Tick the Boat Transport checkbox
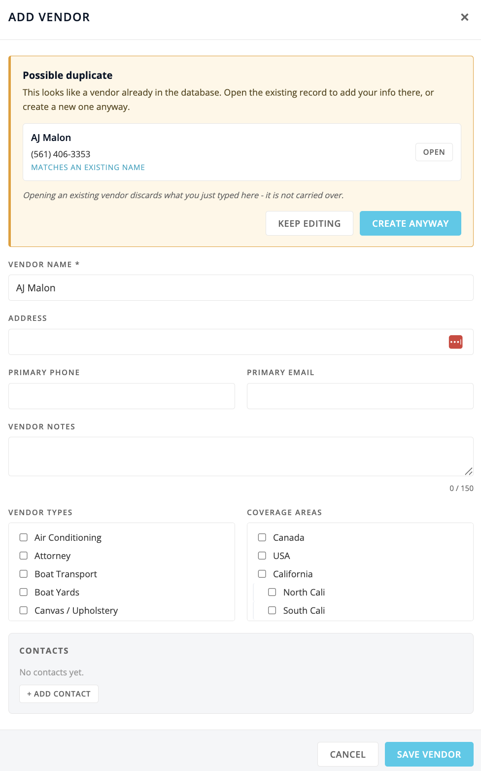 click(x=24, y=574)
